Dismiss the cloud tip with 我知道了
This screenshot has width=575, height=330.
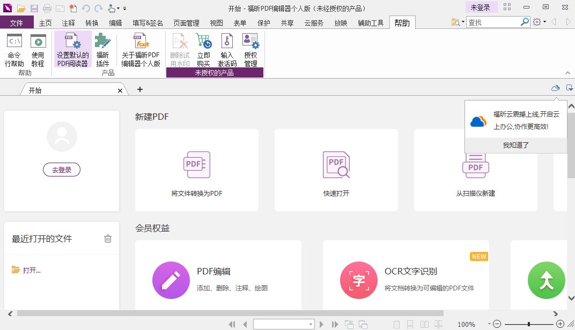515,145
